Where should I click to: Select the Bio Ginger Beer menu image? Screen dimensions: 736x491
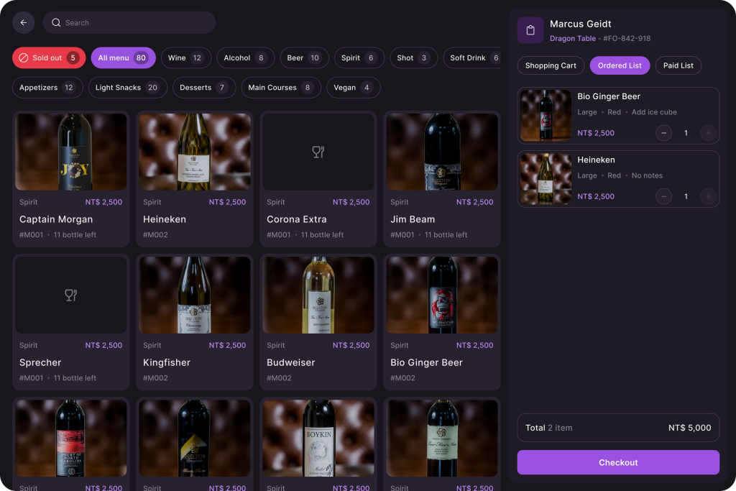[442, 295]
